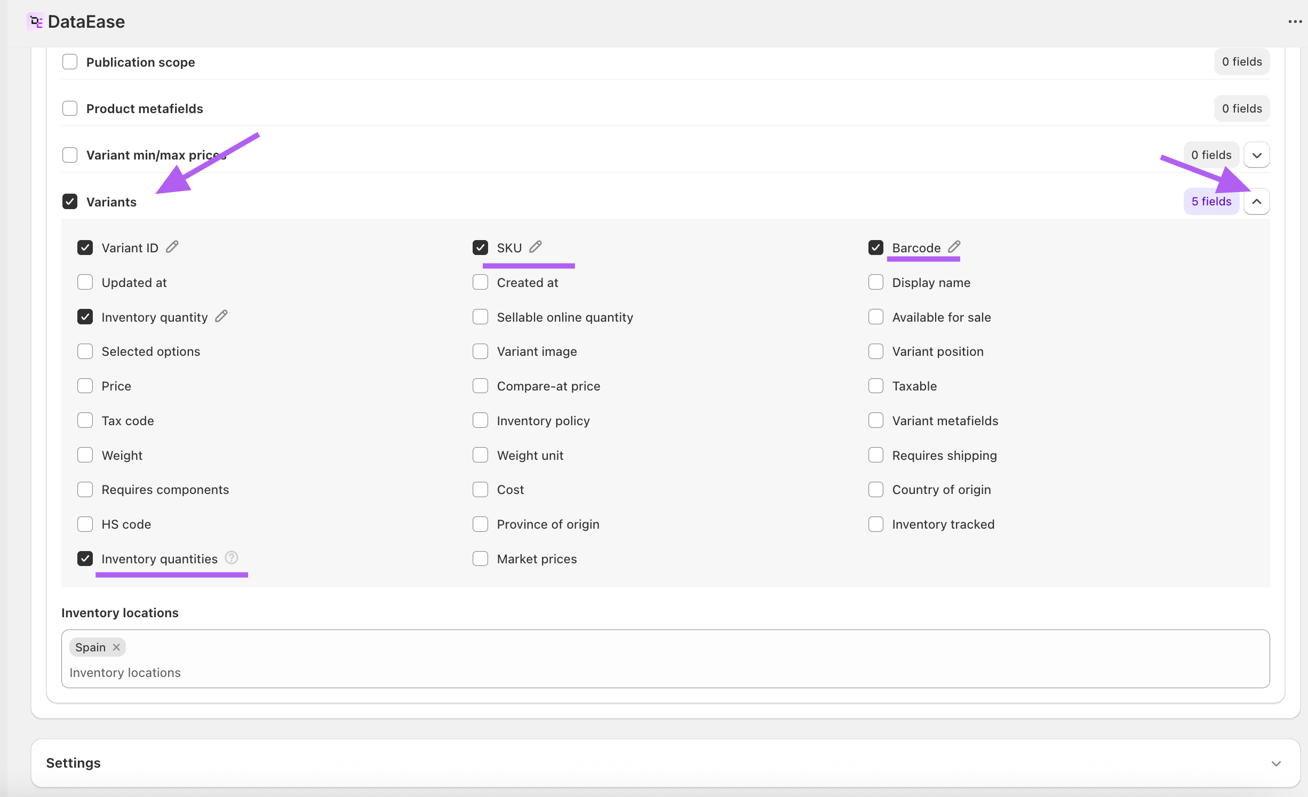Image resolution: width=1308 pixels, height=797 pixels.
Task: Collapse the Variants fields section
Action: pos(1256,202)
